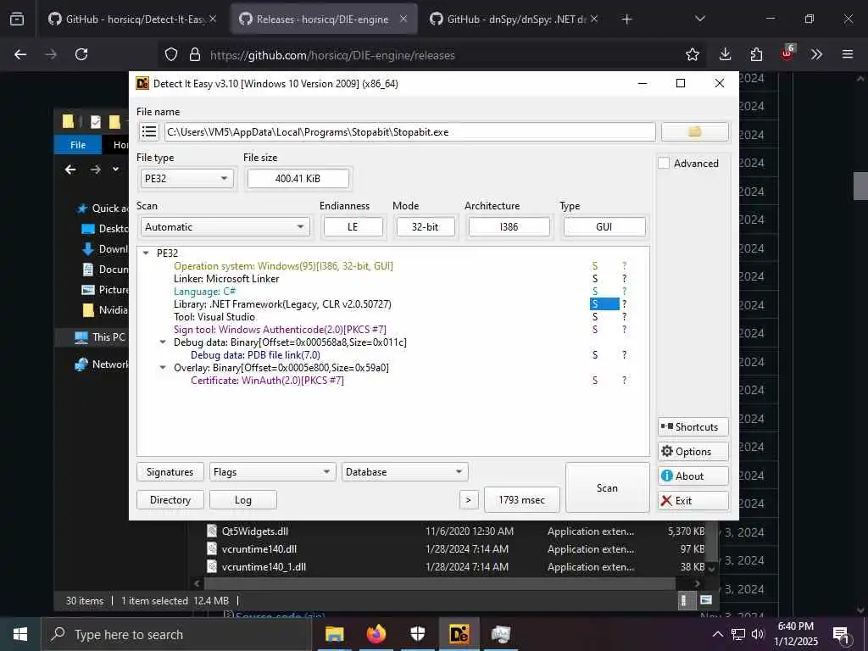Open the Firefox View icon in the tab strip

(x=17, y=19)
